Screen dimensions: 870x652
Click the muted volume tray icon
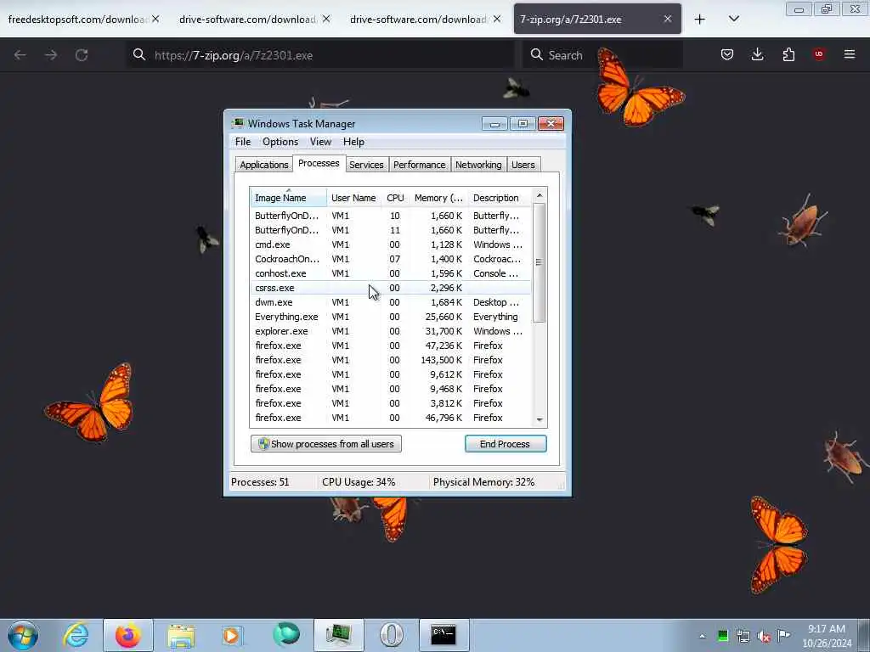pos(764,636)
